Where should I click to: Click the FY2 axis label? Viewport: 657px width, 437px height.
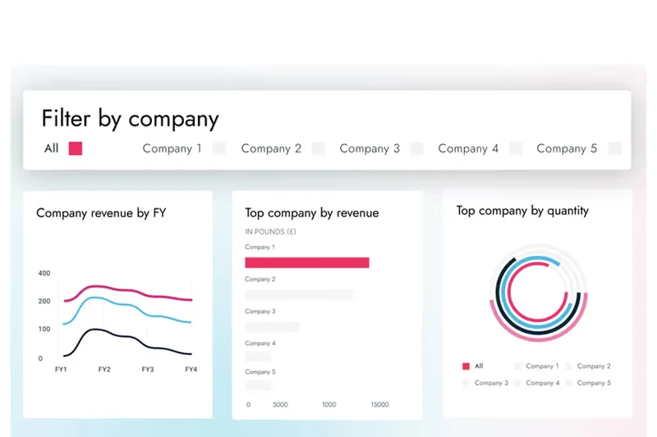click(x=104, y=370)
